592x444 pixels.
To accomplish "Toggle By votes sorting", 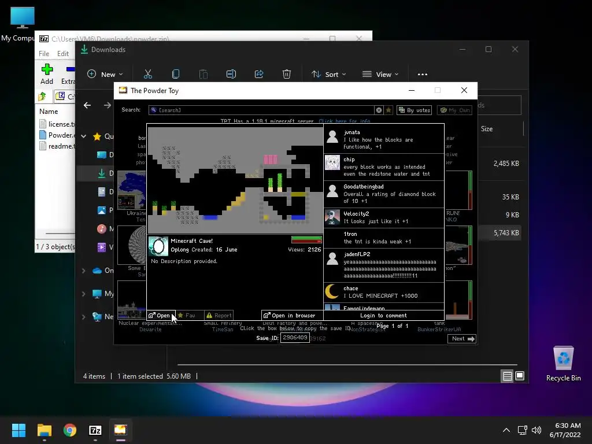I will [414, 110].
